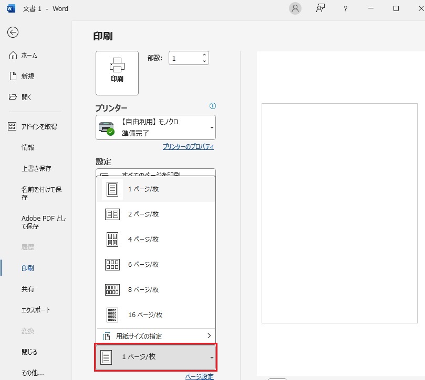Click the back arrow to leave Backstage view

[x=13, y=32]
